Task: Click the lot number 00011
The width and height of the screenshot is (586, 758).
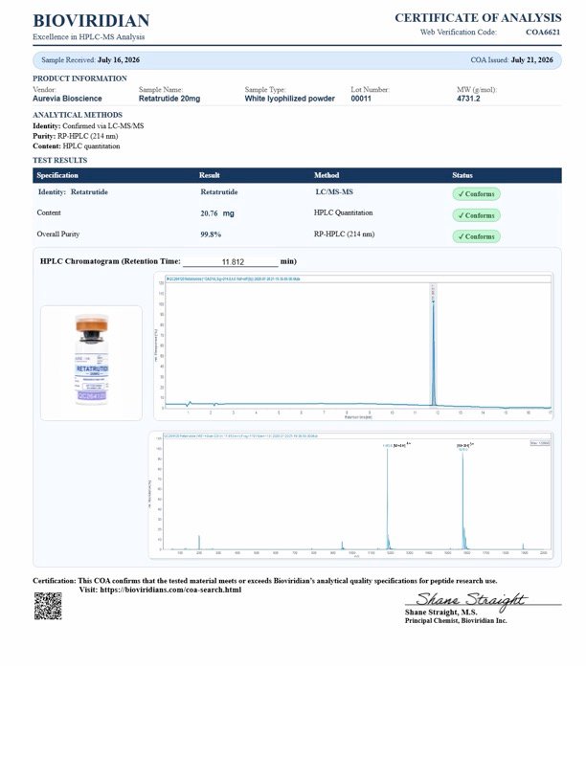Action: (361, 99)
